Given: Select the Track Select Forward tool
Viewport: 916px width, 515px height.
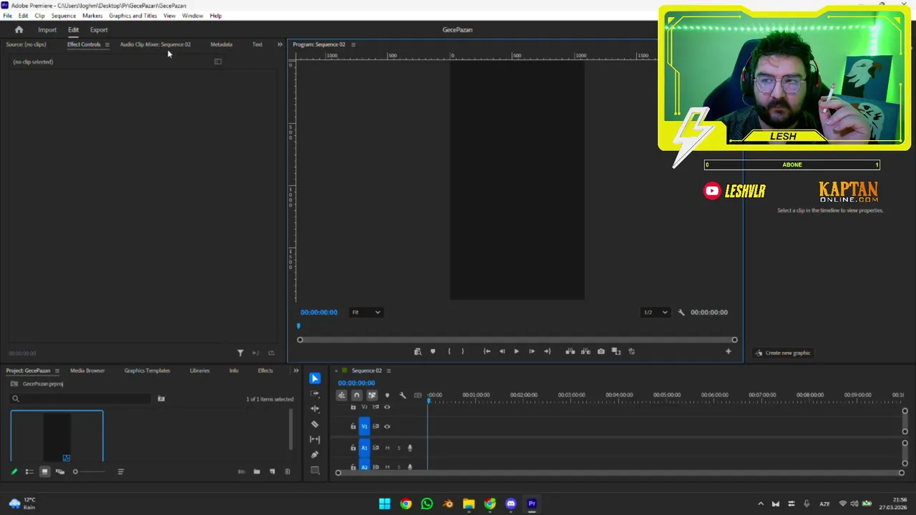Looking at the screenshot, I should 315,393.
